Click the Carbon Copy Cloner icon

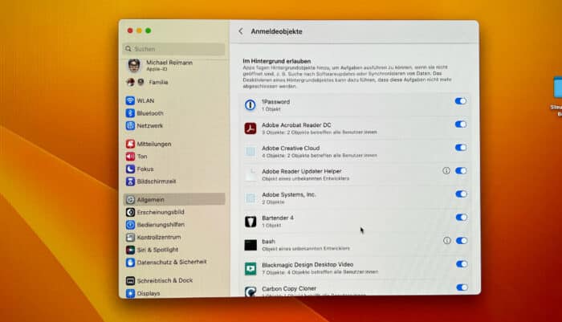click(x=250, y=291)
